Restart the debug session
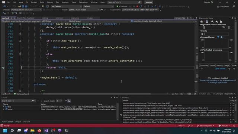This screenshot has height=134, width=238. pos(141,6)
